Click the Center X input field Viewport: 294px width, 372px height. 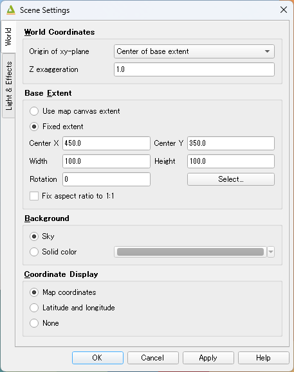click(x=106, y=143)
